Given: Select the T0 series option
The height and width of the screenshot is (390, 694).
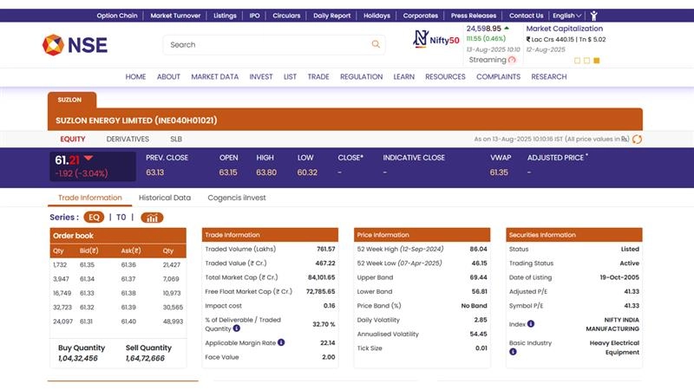Looking at the screenshot, I should coord(121,218).
